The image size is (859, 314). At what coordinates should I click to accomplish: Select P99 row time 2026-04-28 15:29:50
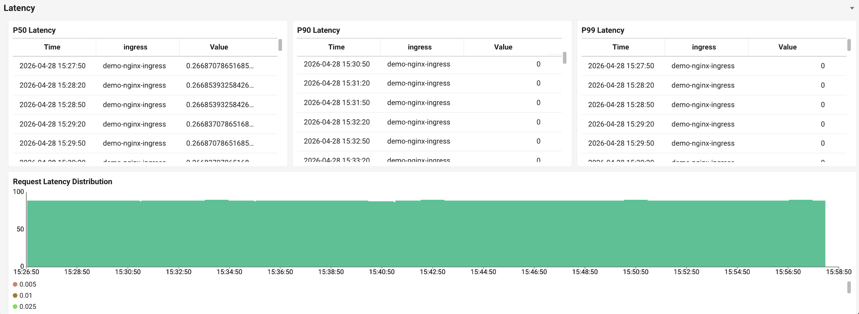tap(621, 143)
